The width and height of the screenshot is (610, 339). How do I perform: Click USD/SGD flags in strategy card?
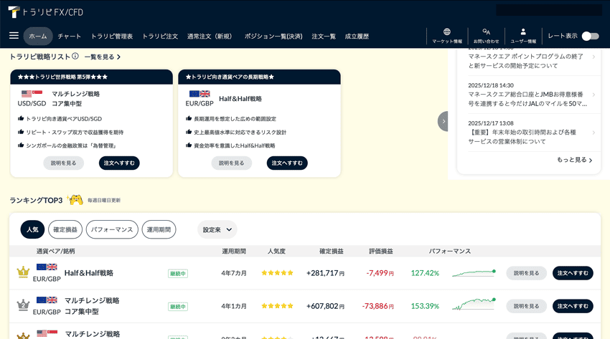(32, 94)
